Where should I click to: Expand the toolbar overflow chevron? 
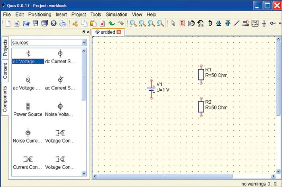[279, 23]
